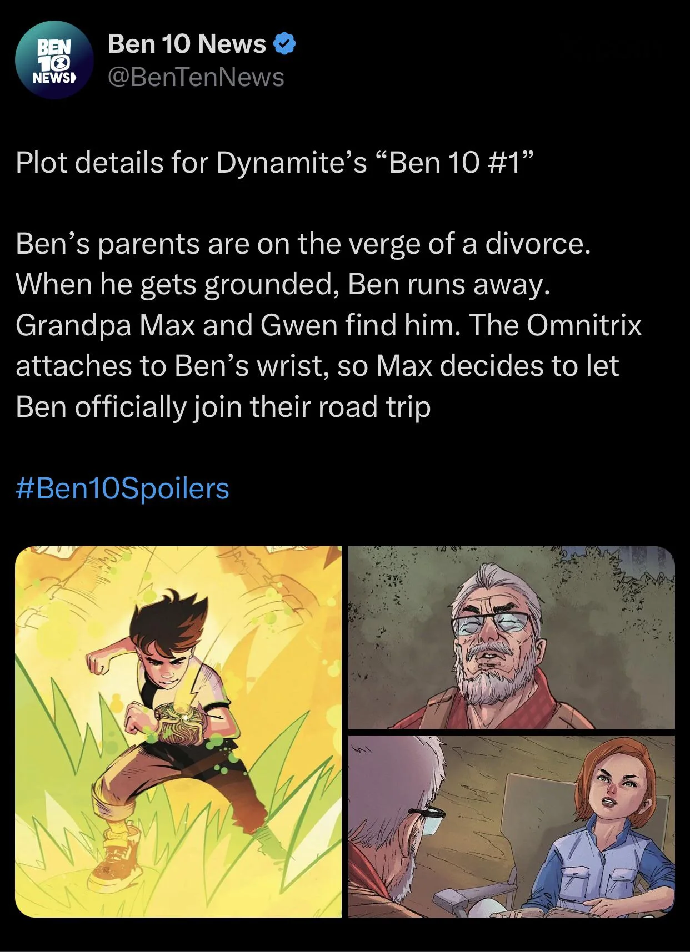Image resolution: width=690 pixels, height=952 pixels.
Task: Click the blue verified checkmark badge
Action: [x=284, y=44]
